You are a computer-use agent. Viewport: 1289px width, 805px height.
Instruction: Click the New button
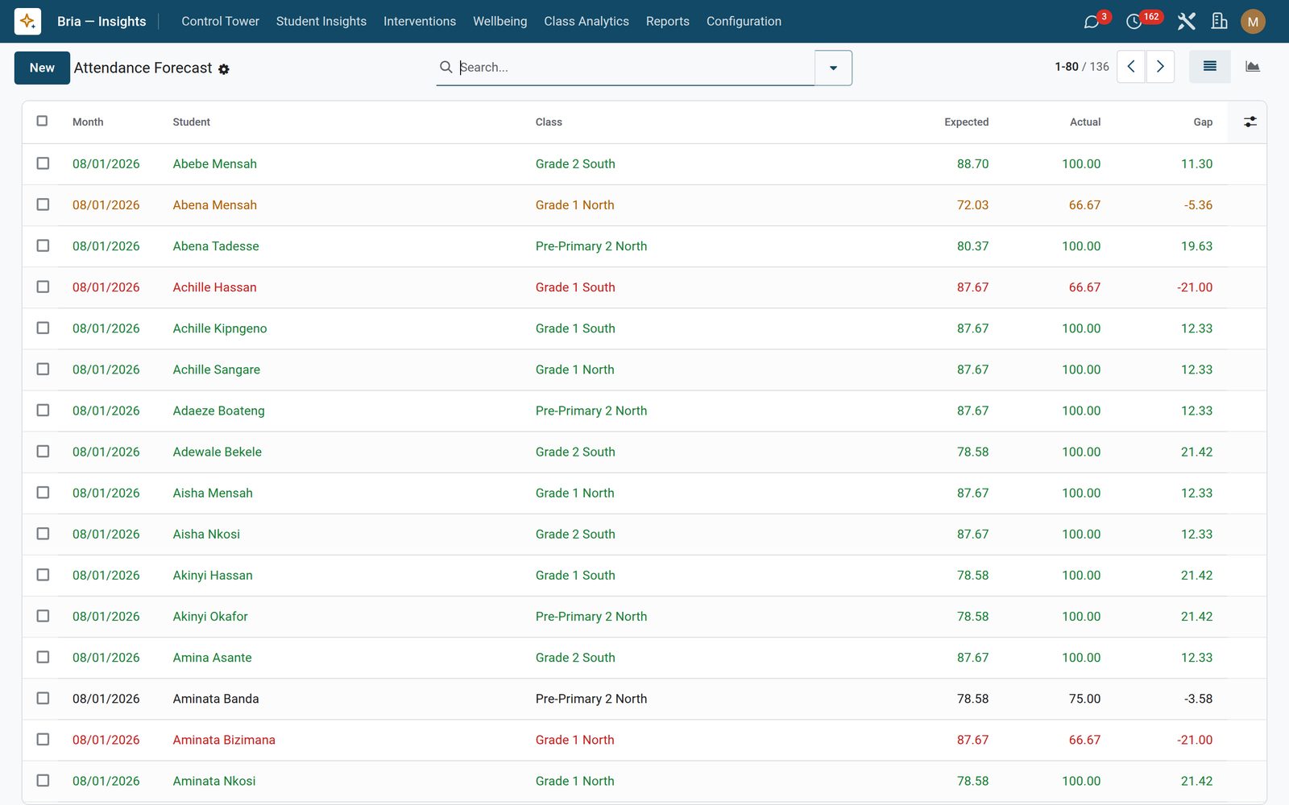coord(42,68)
